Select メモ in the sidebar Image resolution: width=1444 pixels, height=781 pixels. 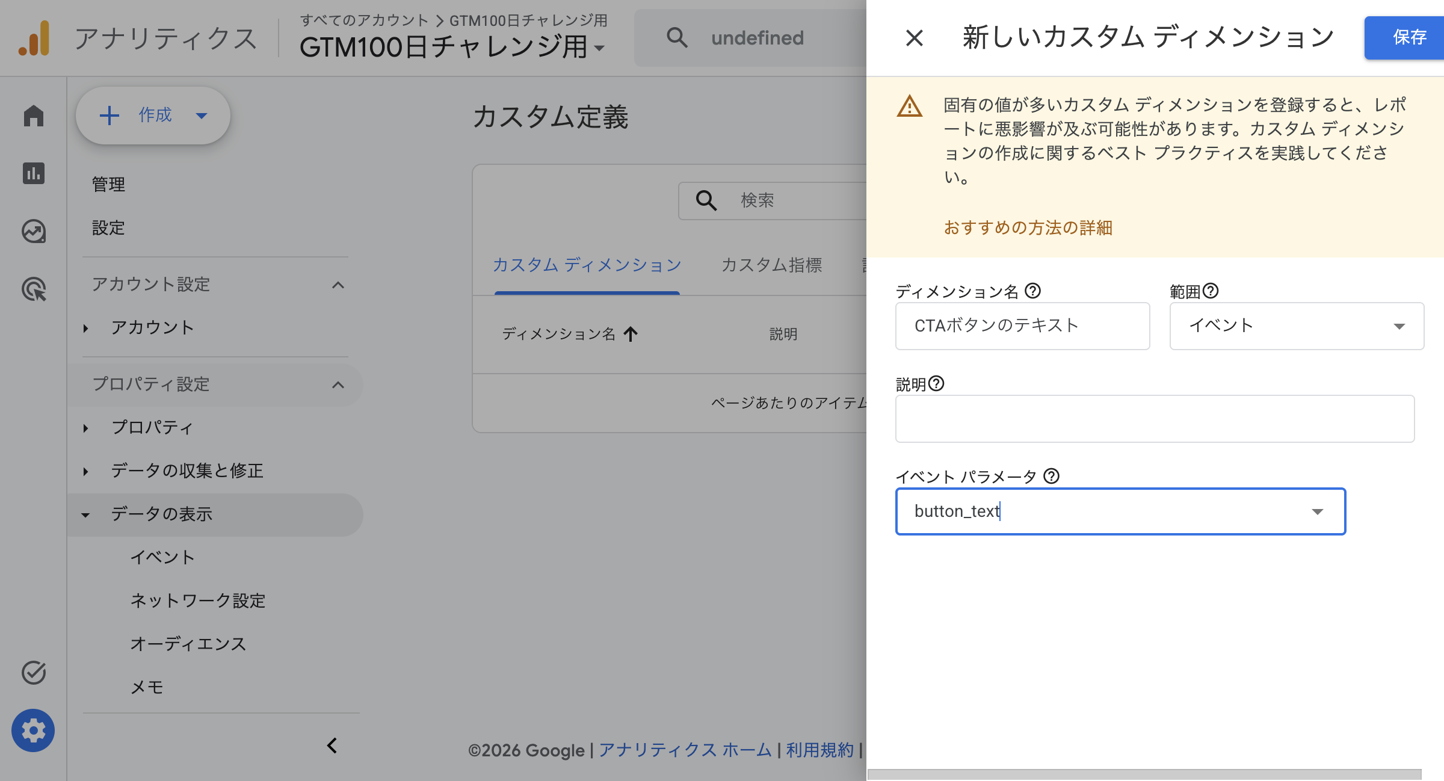pos(147,687)
